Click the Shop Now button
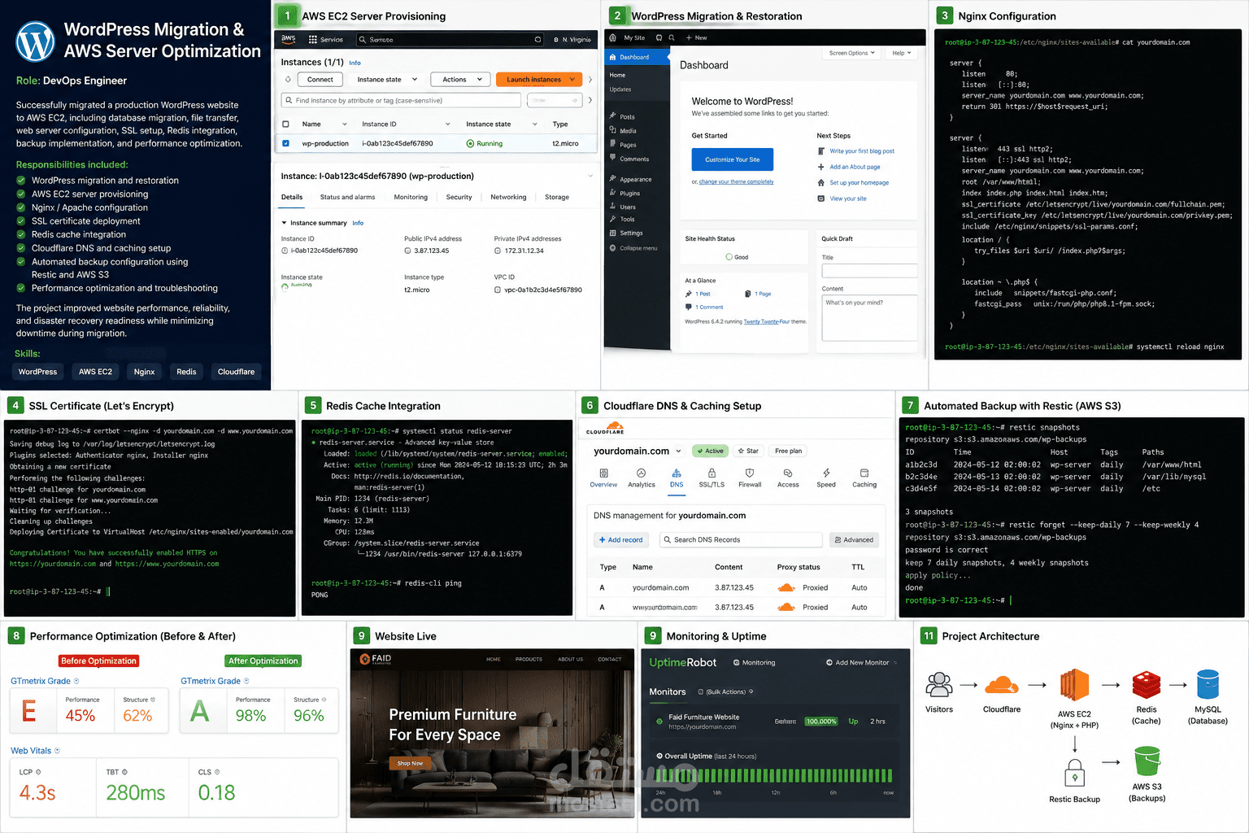Viewport: 1249px width, 833px height. point(411,763)
